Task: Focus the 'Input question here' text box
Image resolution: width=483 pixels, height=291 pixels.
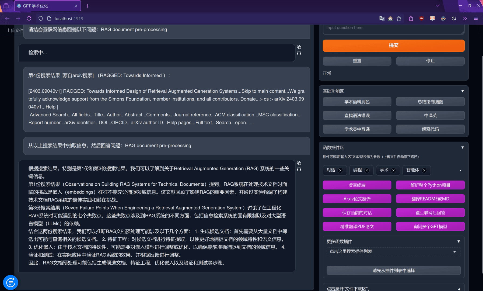Action: pos(394,29)
